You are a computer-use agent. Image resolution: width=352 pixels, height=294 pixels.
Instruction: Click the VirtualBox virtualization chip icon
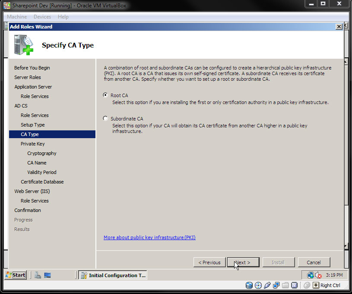pyautogui.click(x=294, y=285)
